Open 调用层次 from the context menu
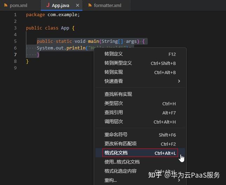This screenshot has height=185, width=226. pos(140,122)
